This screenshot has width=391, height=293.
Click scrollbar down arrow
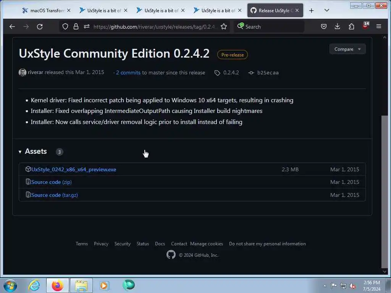(x=385, y=271)
